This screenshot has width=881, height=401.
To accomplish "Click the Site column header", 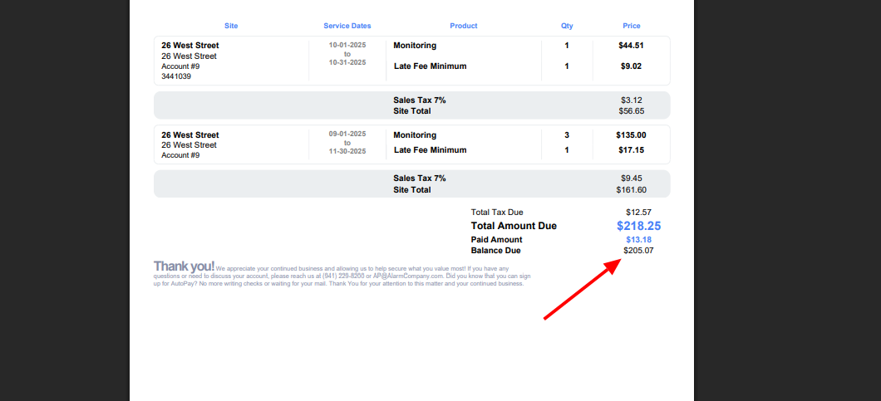I will [x=231, y=26].
